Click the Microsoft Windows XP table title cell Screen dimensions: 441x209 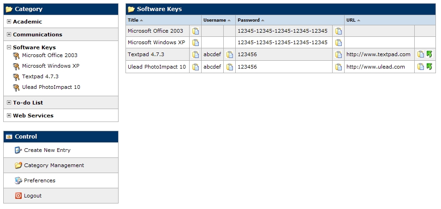point(156,42)
